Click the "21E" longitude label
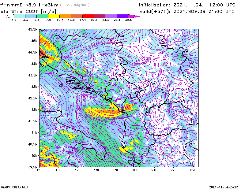Viewport: 245px width, 189px height. [x=154, y=170]
